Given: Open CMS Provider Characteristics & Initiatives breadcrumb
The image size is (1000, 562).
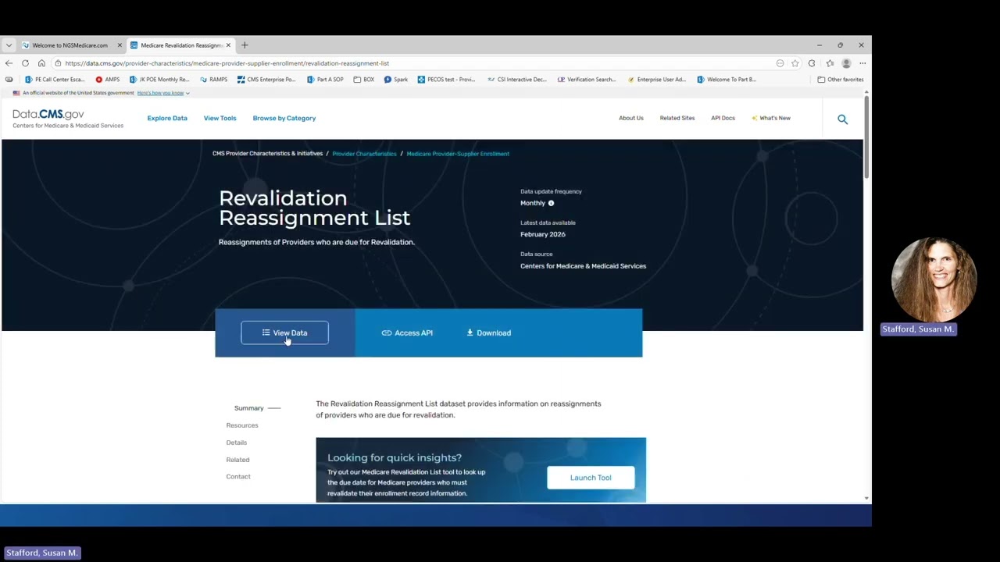Looking at the screenshot, I should 267,154.
